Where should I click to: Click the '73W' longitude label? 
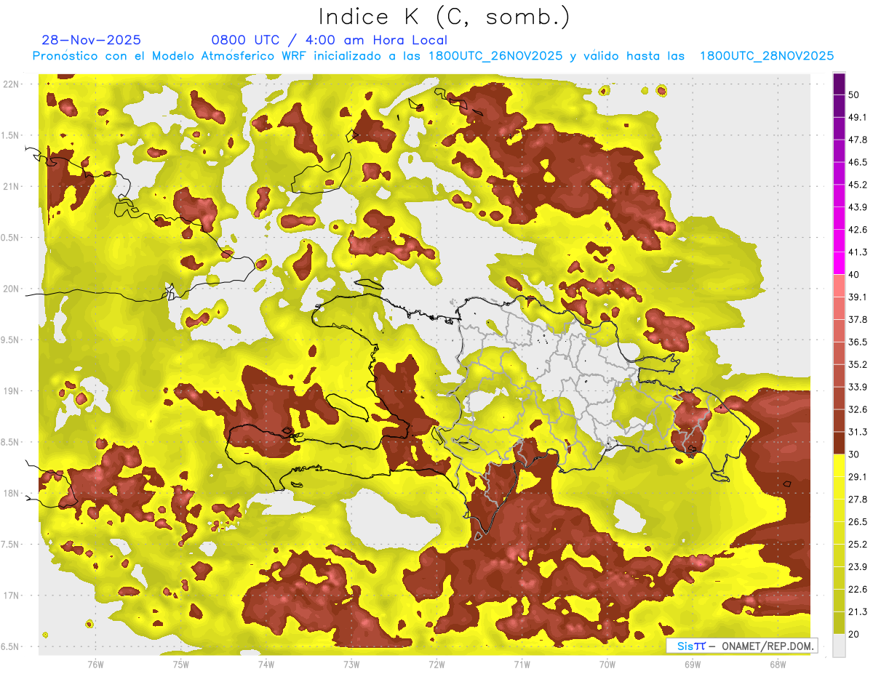click(351, 663)
